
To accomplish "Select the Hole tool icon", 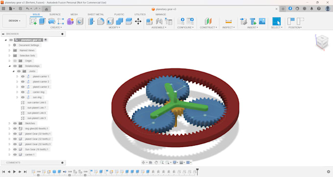I will coord(80,21).
